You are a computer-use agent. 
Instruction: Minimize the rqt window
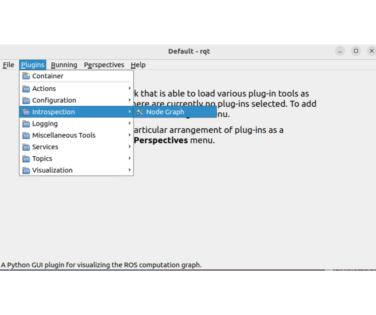point(340,51)
